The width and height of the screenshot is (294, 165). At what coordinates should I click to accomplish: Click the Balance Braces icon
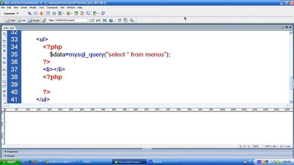click(x=4, y=63)
